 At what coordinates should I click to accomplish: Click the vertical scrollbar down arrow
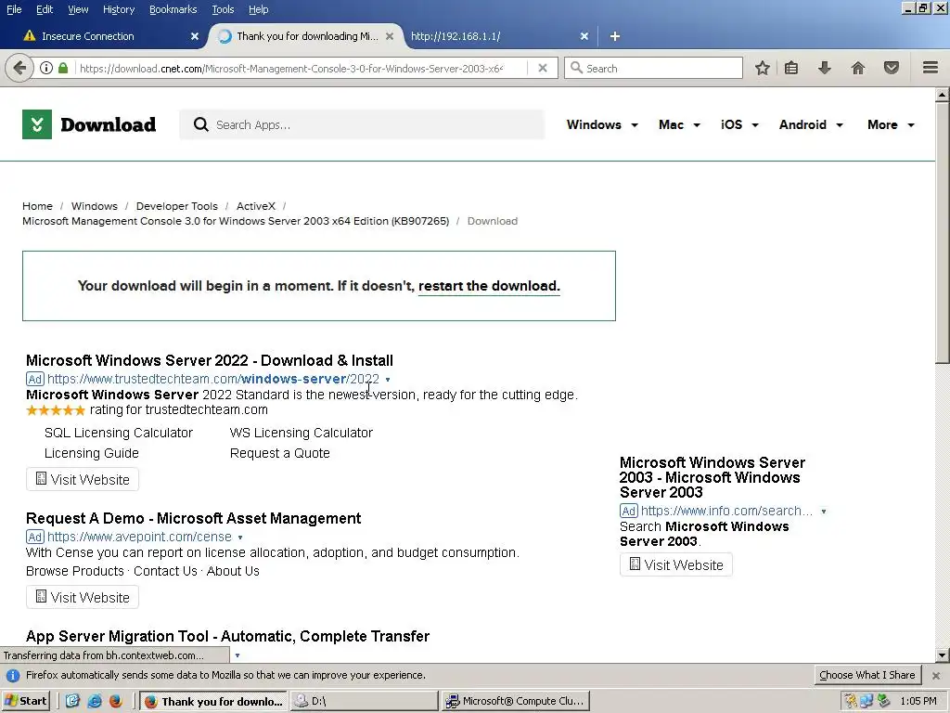click(x=943, y=655)
